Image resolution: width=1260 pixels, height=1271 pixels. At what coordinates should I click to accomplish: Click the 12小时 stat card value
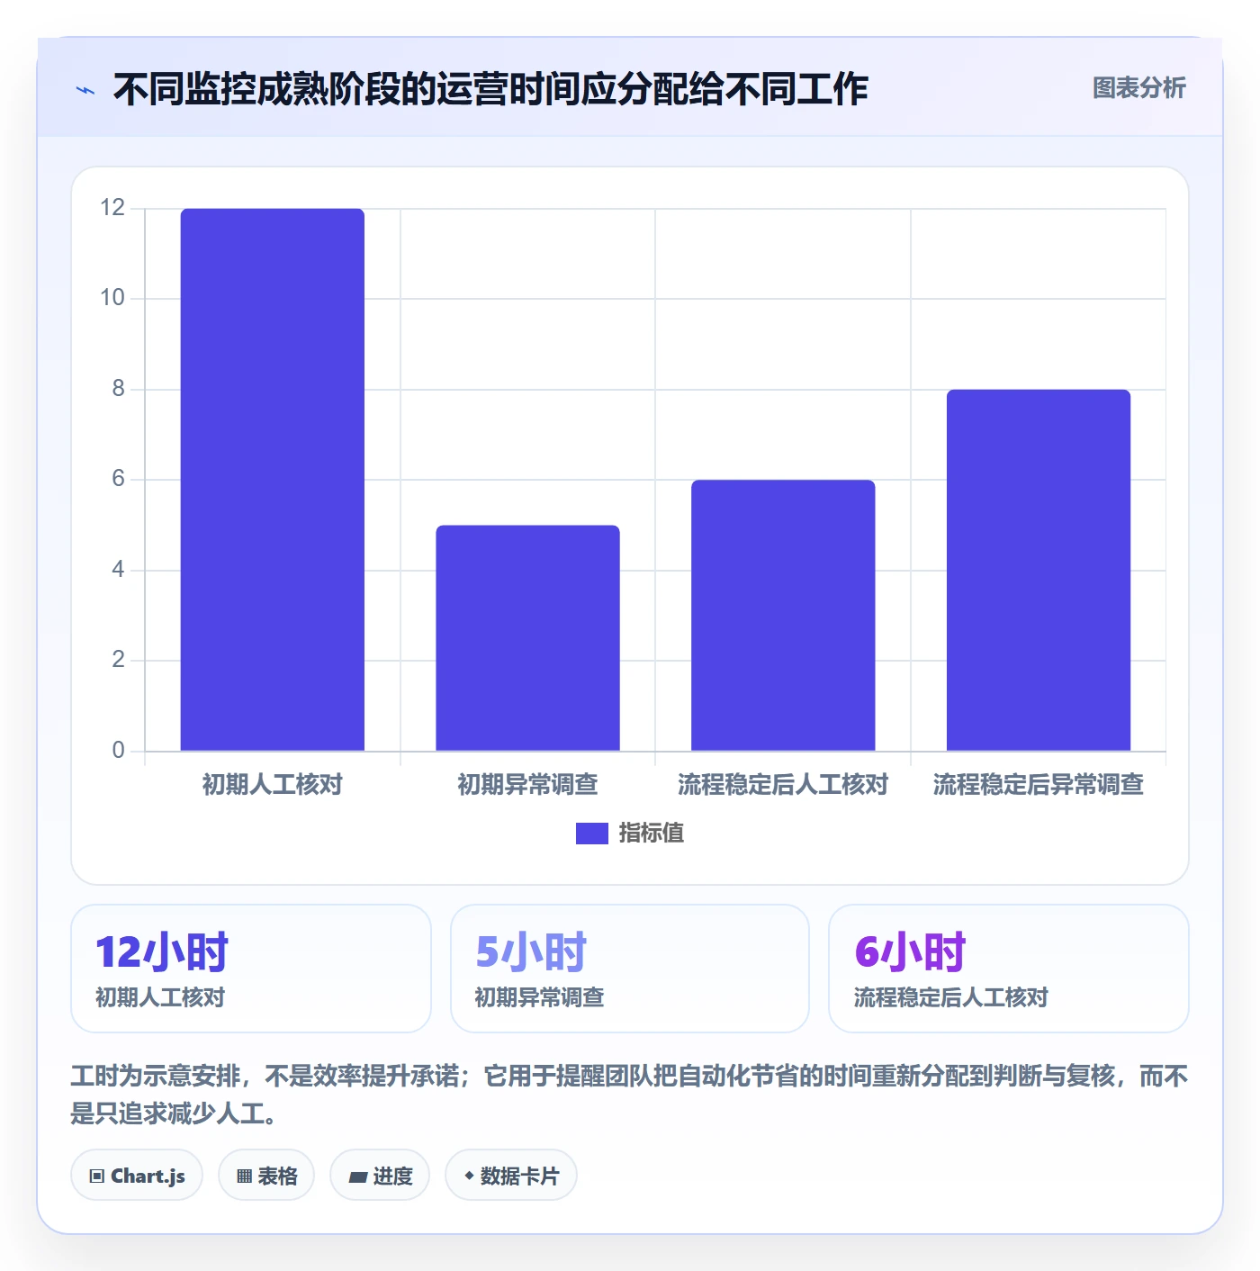pos(162,952)
